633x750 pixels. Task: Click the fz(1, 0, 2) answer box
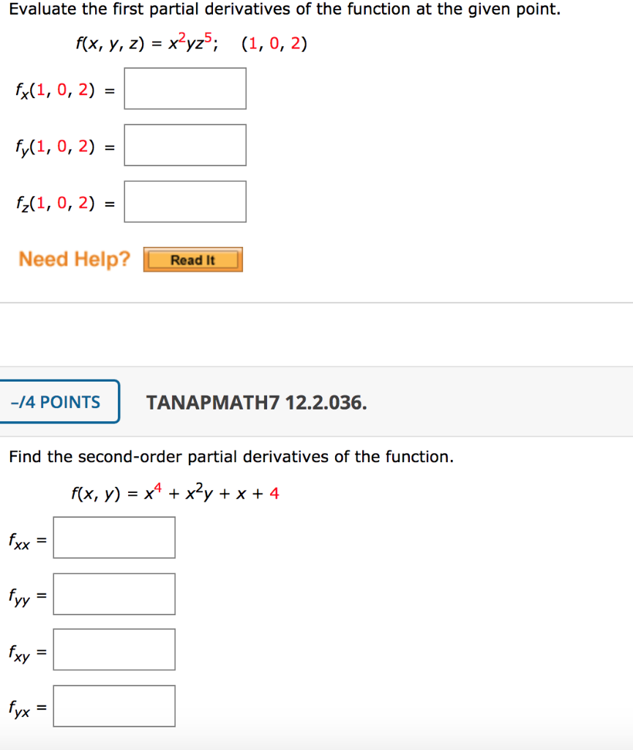point(184,201)
